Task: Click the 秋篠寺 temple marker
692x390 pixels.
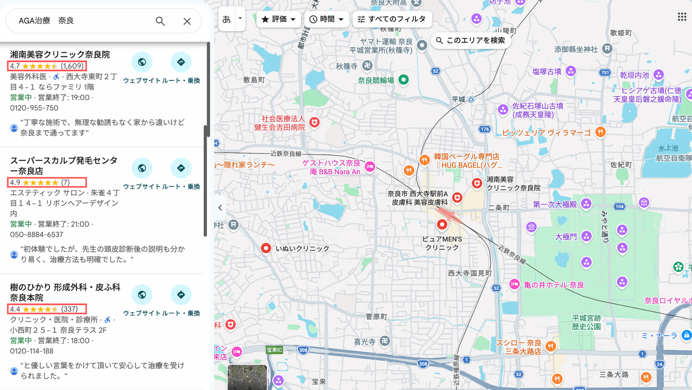Action: pos(367,66)
